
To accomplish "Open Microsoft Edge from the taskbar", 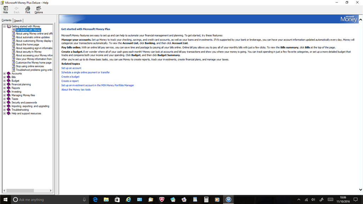I will point(95,199).
